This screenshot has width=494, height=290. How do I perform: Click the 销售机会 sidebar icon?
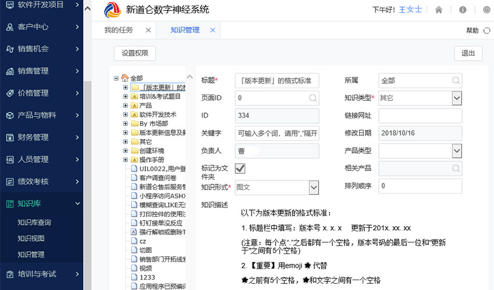(x=10, y=49)
